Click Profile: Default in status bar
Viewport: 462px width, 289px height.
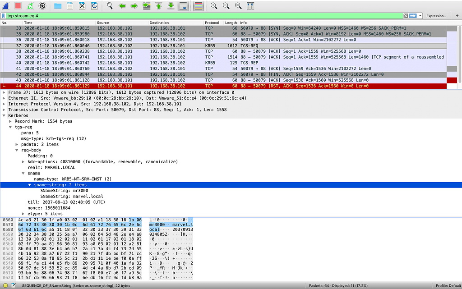tap(448, 286)
